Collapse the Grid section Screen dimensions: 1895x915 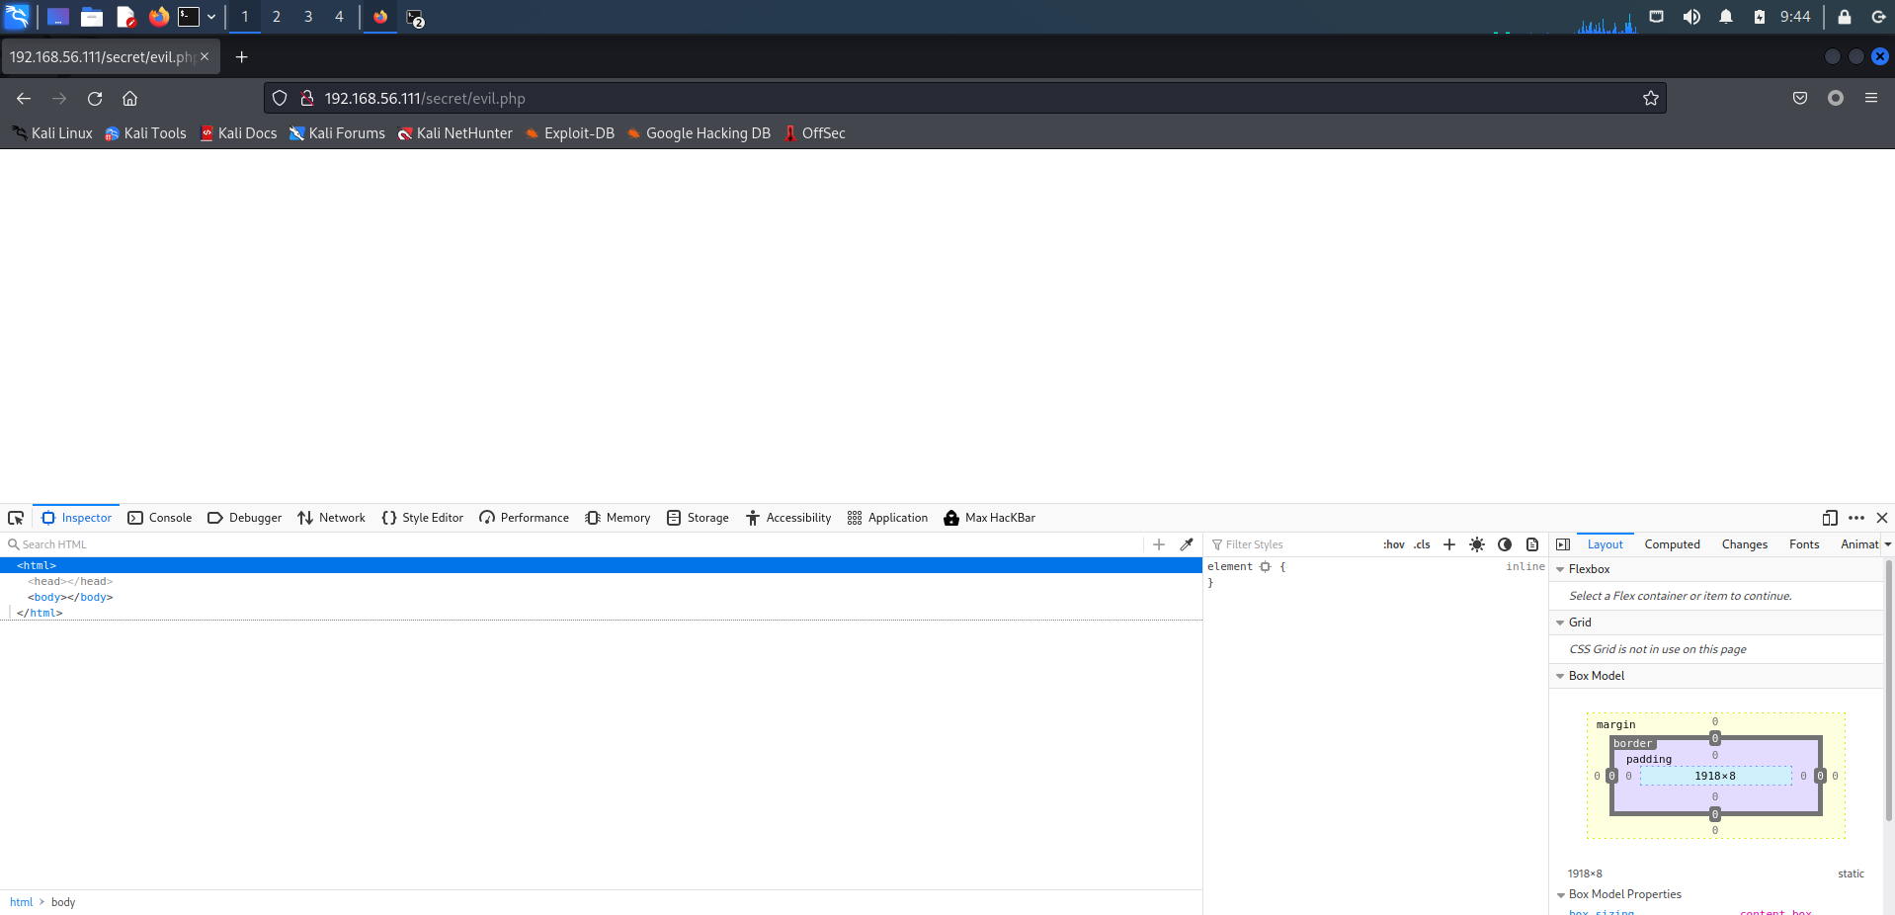click(x=1560, y=623)
